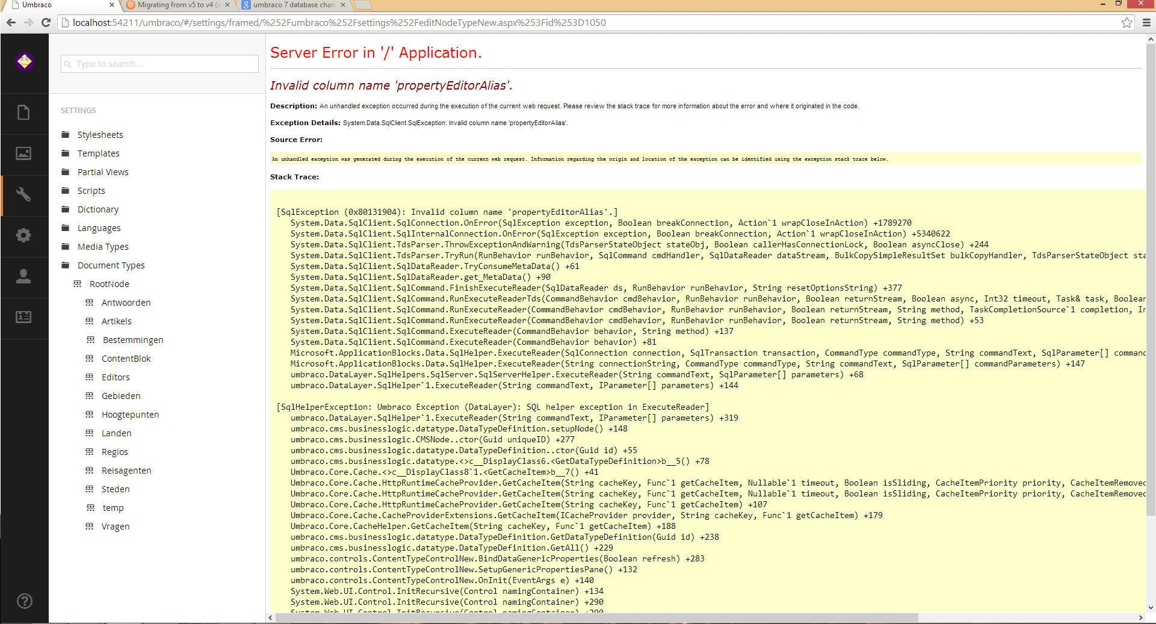The width and height of the screenshot is (1156, 624).
Task: Close the Migrating from v5 tab
Action: tap(227, 5)
